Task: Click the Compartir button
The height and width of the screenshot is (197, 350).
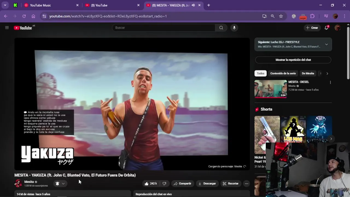Action: pos(182,184)
